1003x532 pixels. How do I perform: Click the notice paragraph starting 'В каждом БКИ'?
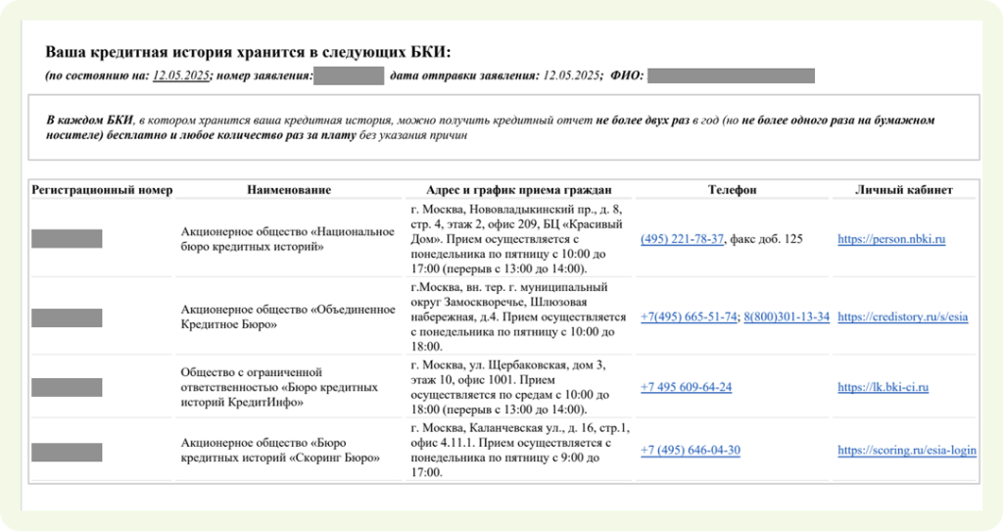pyautogui.click(x=490, y=127)
